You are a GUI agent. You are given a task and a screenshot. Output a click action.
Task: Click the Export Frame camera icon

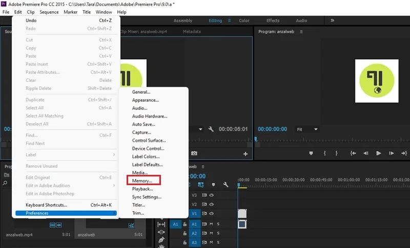194,153
